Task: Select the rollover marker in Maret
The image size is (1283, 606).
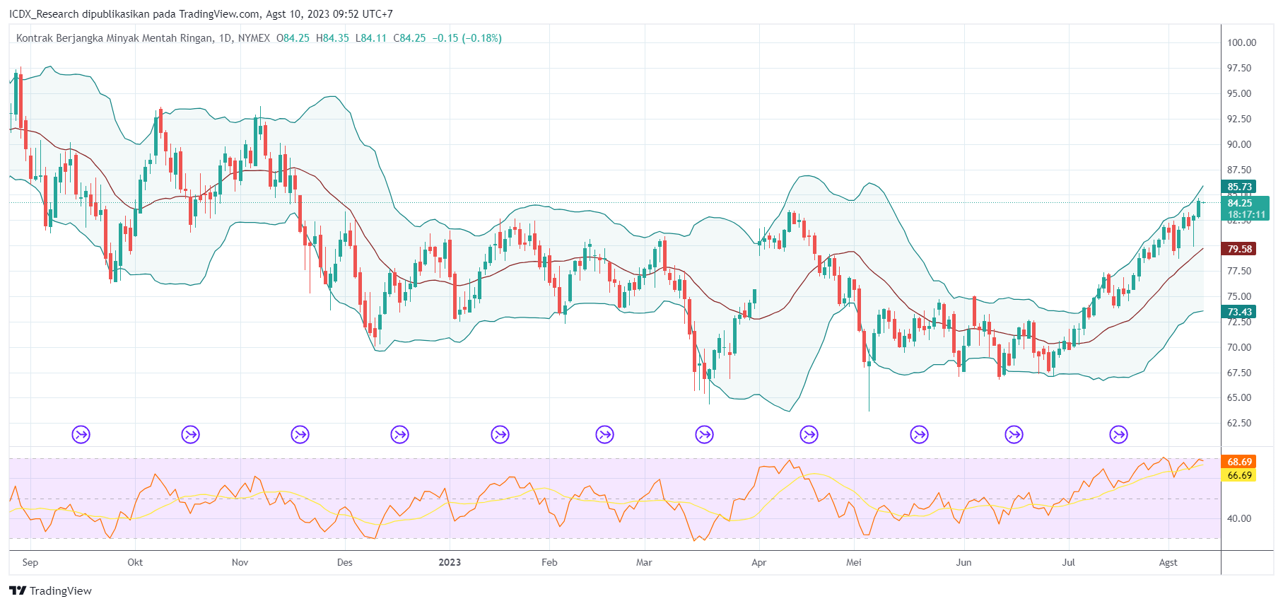Action: 705,434
